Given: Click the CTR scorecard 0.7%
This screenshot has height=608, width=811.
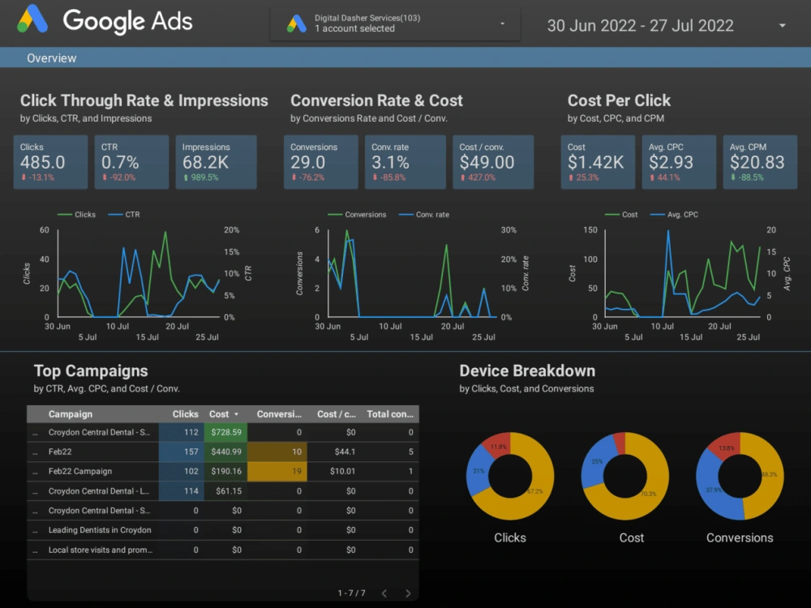Looking at the screenshot, I should [131, 162].
